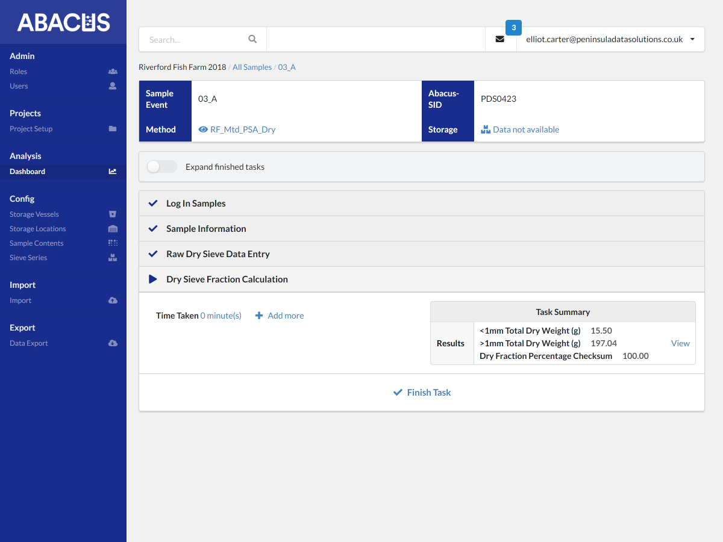Click the storage boxes icon
This screenshot has height=542, width=723.
pyautogui.click(x=486, y=129)
